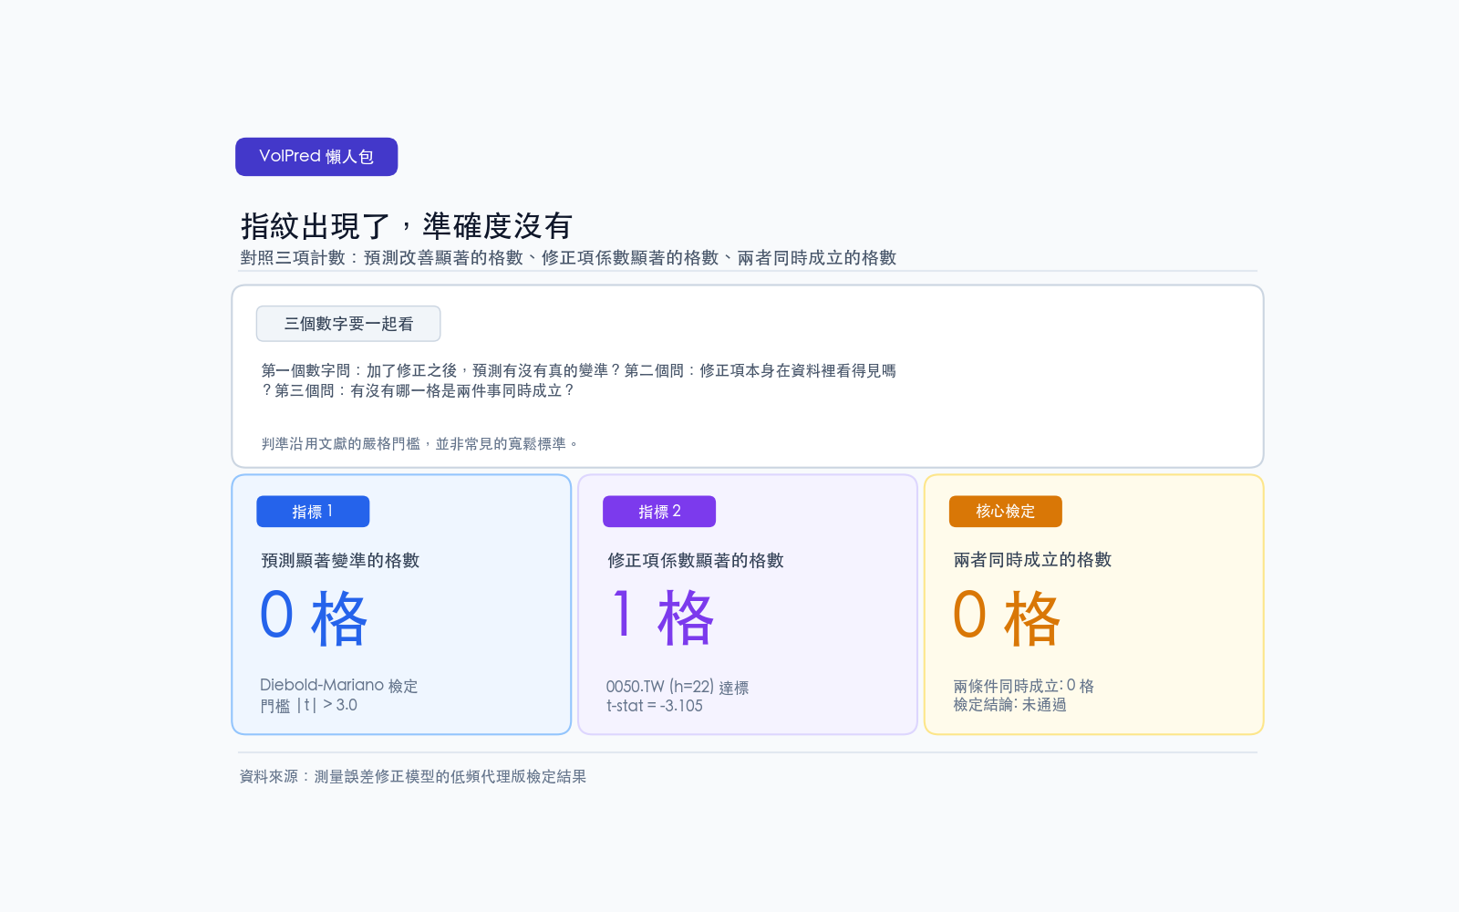Click the label 兩者同時成立的格數

click(1032, 560)
